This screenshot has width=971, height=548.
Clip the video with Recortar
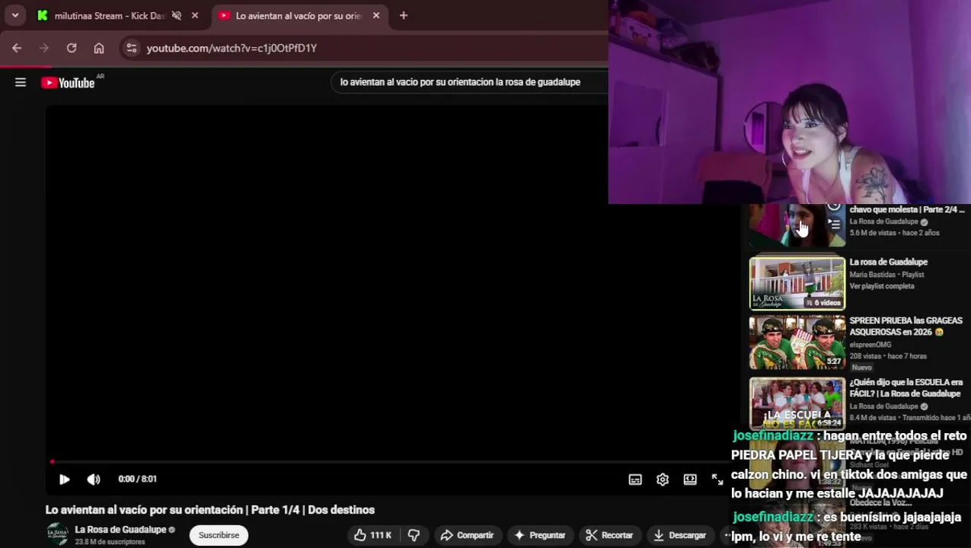(608, 535)
